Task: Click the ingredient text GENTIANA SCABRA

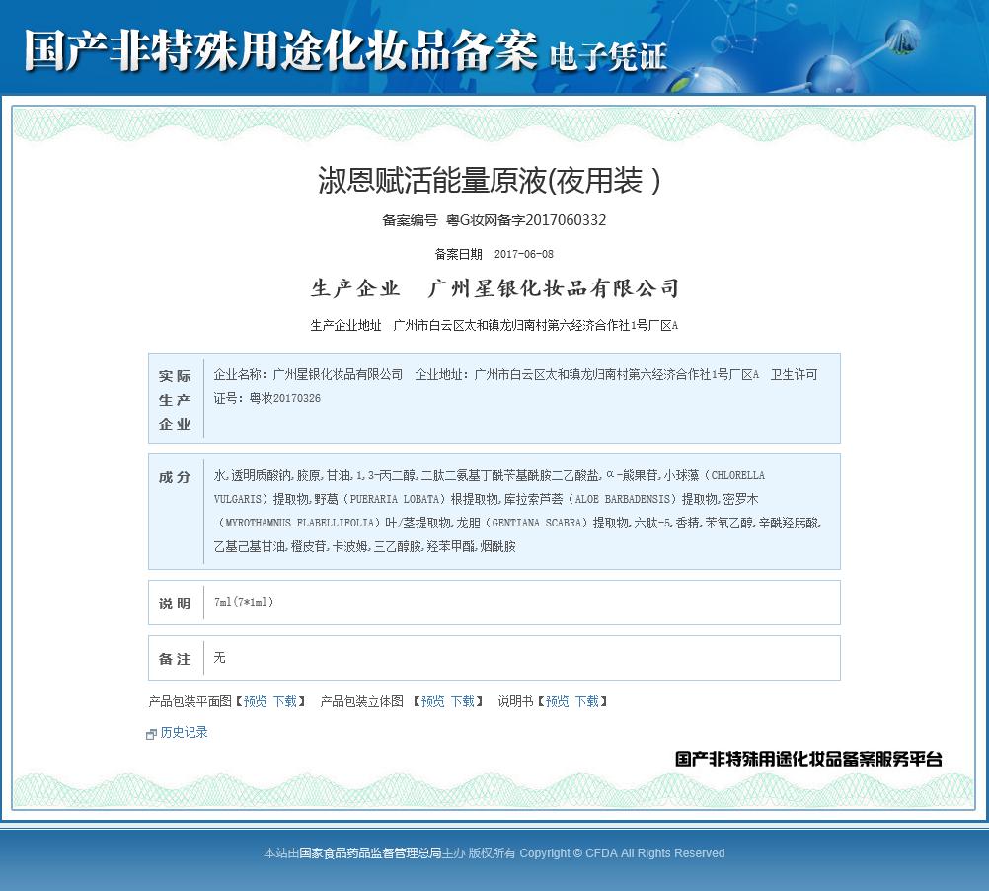Action: (536, 524)
